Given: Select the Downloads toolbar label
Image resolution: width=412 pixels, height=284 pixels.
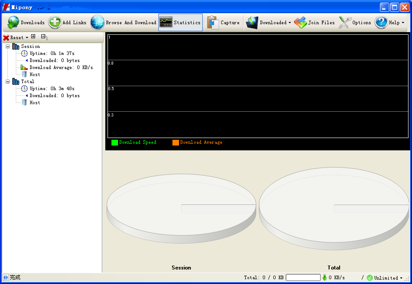Looking at the screenshot, I should [x=33, y=22].
